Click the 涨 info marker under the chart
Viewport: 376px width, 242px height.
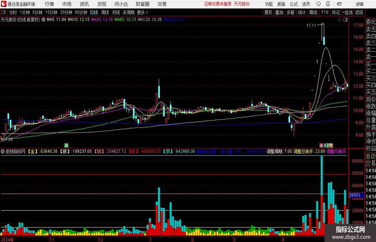tap(321, 145)
